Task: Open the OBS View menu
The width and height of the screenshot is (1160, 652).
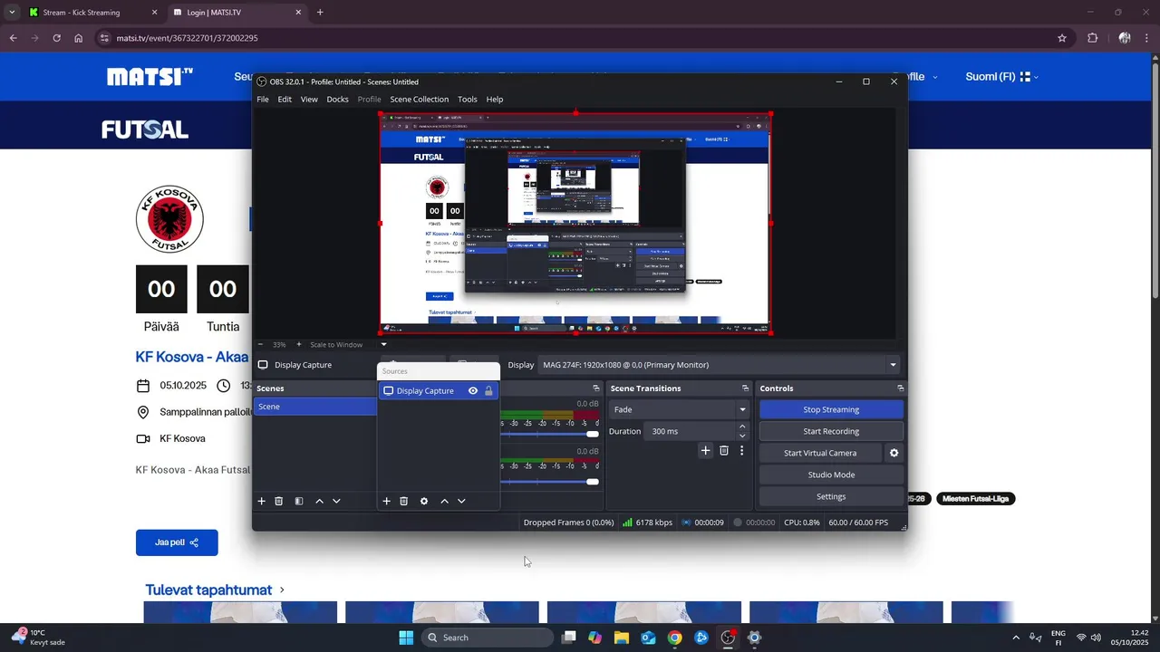Action: 309,100
